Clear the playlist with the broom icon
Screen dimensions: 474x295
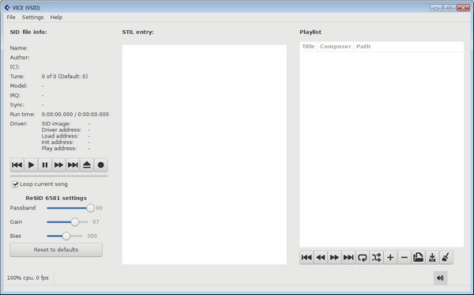(446, 258)
